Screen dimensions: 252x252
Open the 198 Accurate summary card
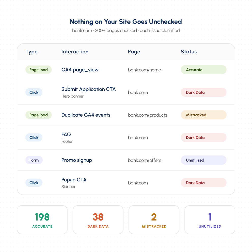42,220
